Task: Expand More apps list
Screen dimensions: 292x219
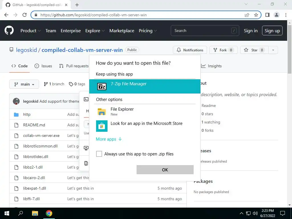Action: tap(109, 139)
